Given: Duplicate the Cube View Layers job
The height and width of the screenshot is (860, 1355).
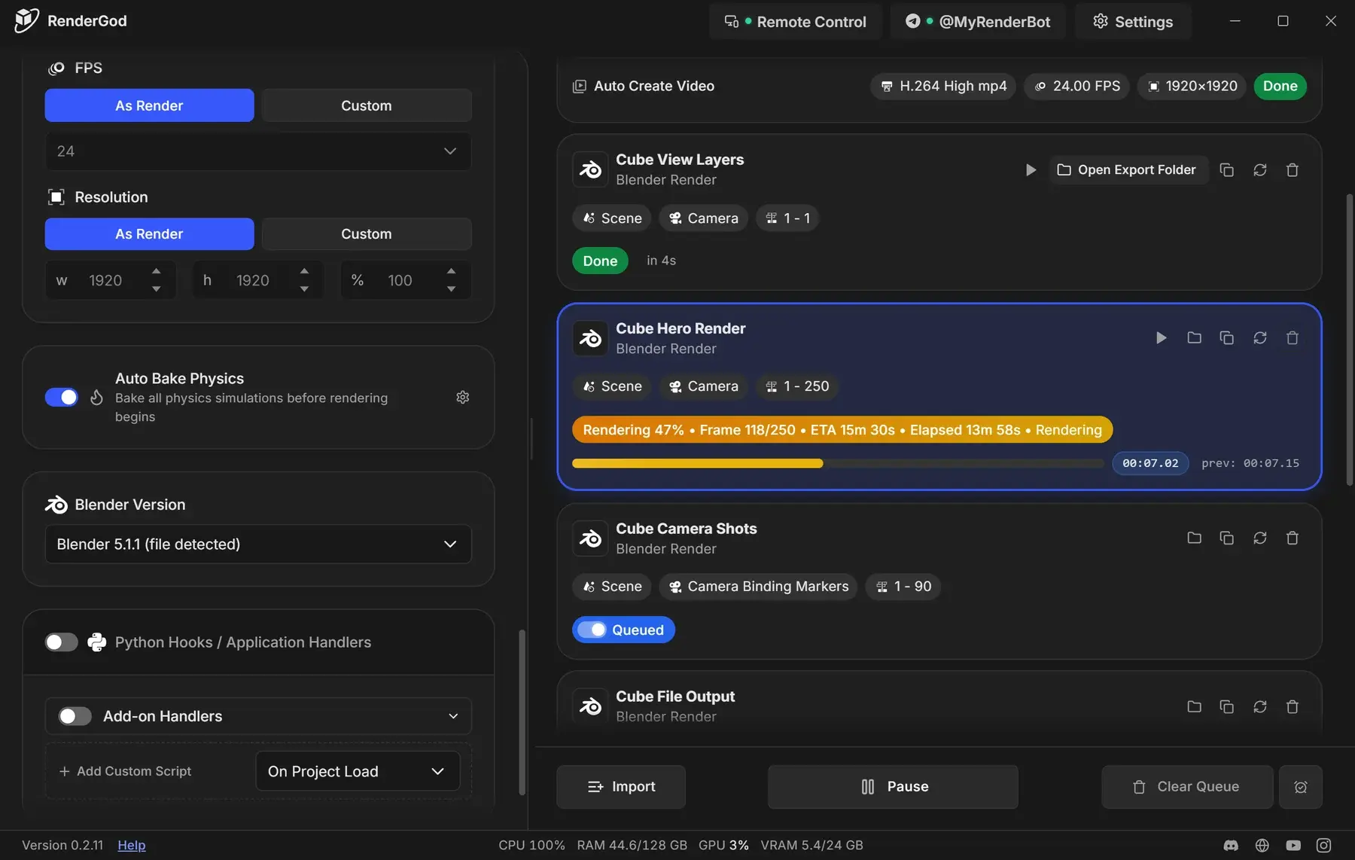Looking at the screenshot, I should pyautogui.click(x=1227, y=170).
